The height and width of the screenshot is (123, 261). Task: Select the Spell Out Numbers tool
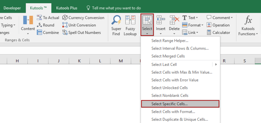tap(82, 32)
